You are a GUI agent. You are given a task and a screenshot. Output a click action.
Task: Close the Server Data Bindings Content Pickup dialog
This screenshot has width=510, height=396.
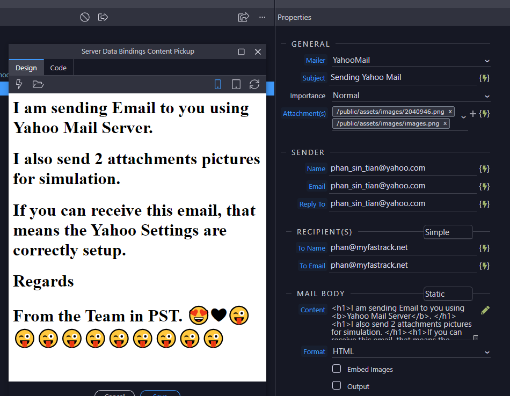pyautogui.click(x=258, y=52)
